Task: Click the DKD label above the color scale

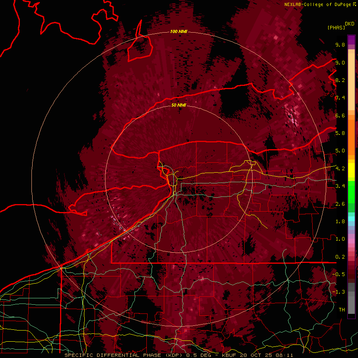Action: (350, 24)
